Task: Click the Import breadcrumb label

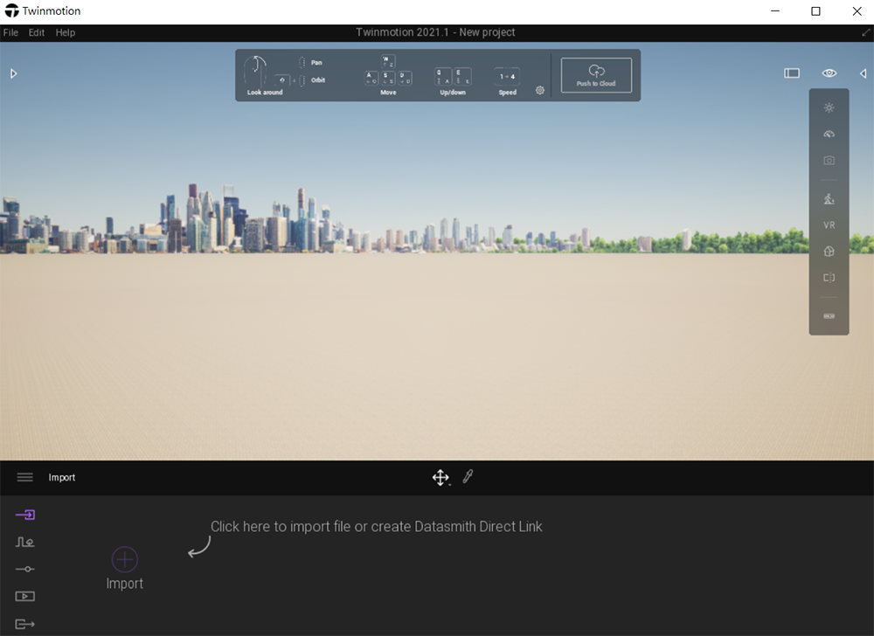Action: tap(61, 477)
